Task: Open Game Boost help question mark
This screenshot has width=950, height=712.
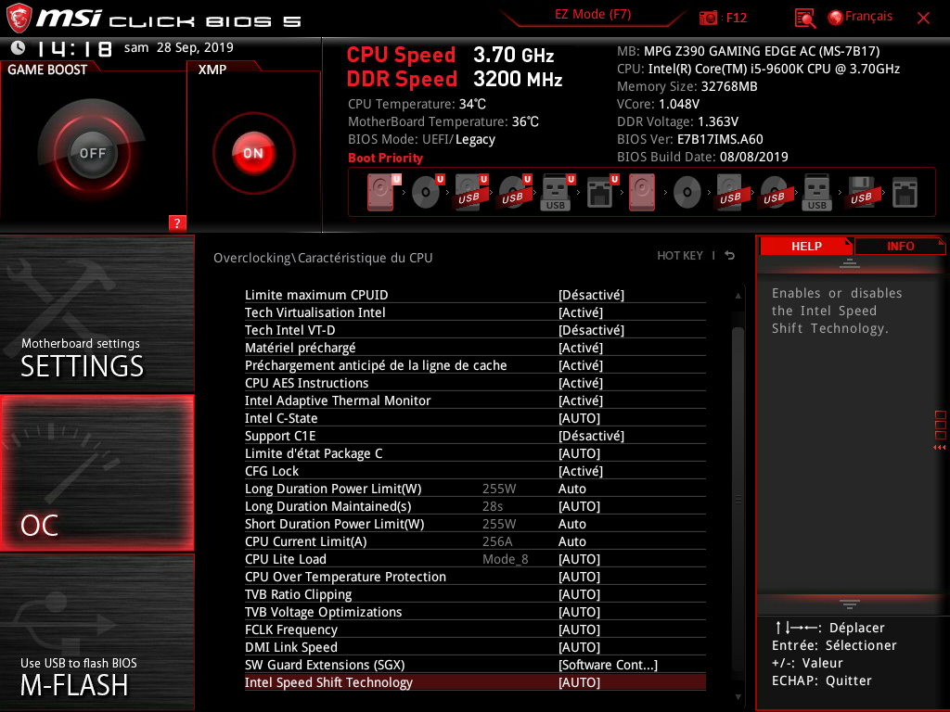Action: point(177,222)
